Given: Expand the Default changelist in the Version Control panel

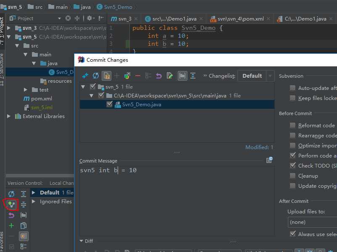Looking at the screenshot, I should coord(34,192).
